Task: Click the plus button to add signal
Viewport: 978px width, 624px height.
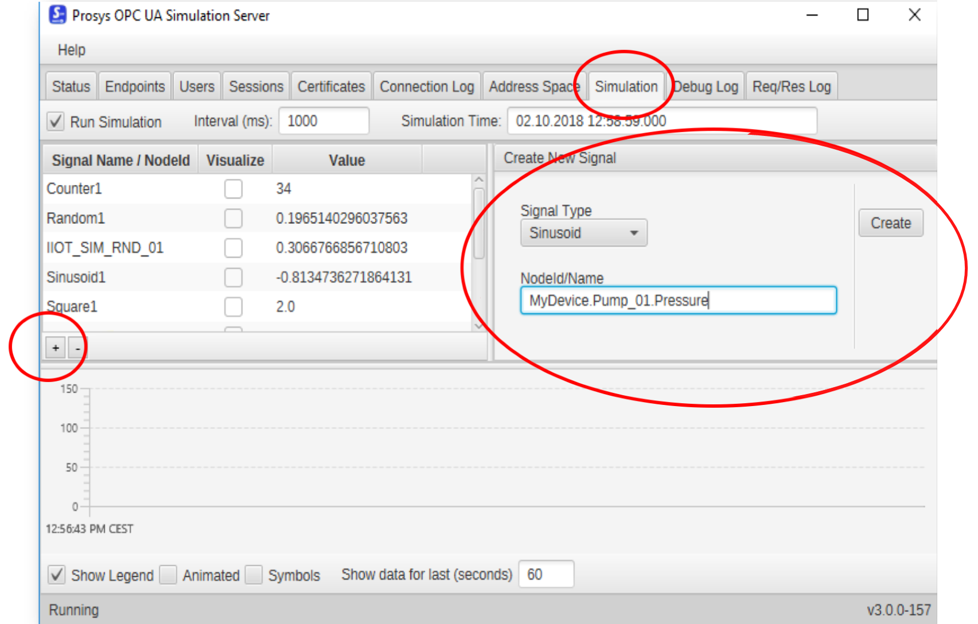Action: 56,348
